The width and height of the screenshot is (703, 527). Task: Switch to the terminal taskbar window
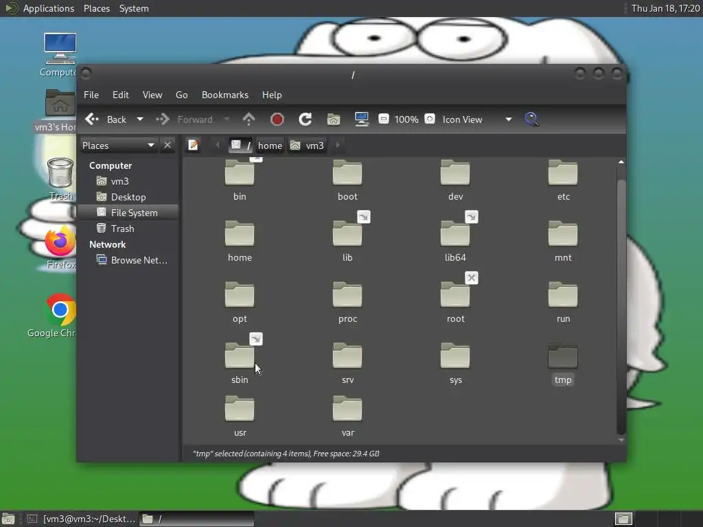81,519
